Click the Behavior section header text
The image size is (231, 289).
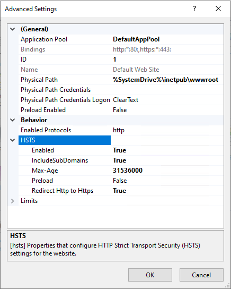tap(34, 120)
